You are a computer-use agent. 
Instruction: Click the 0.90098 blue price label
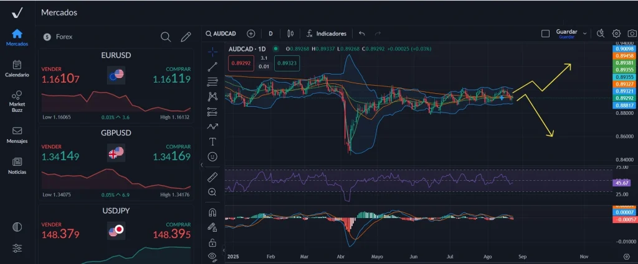pyautogui.click(x=624, y=48)
